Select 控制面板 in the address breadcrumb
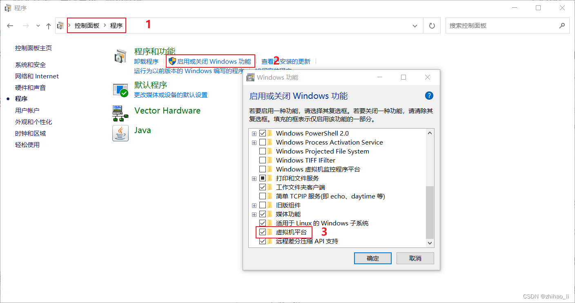Screen dimensions: 575x303 [87, 25]
